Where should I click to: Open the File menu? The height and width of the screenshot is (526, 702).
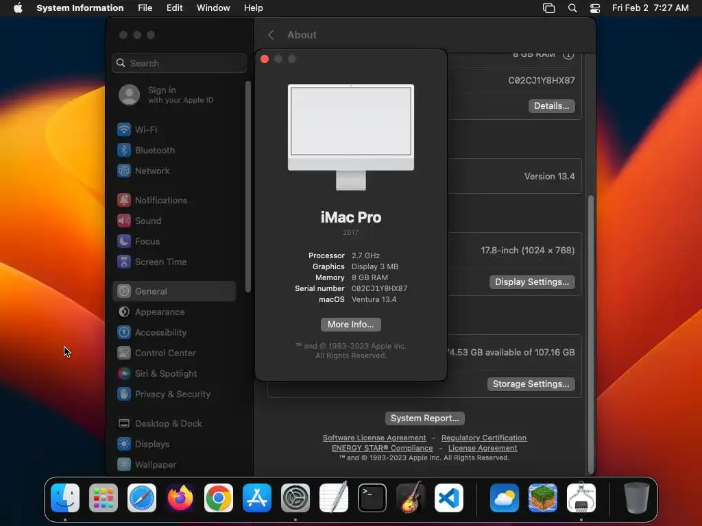145,8
